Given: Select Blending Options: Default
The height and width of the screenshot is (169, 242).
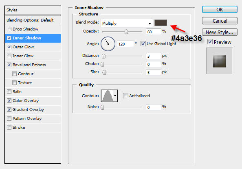Looking at the screenshot, I should click(33, 20).
